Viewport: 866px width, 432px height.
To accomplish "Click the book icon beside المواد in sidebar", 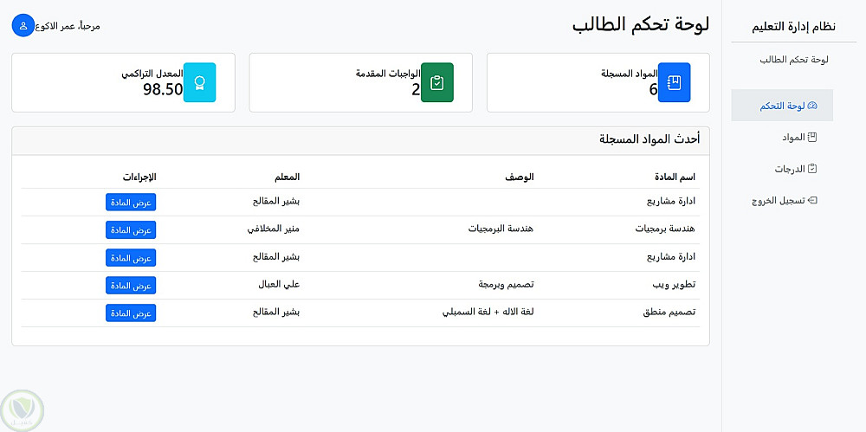I will [812, 137].
